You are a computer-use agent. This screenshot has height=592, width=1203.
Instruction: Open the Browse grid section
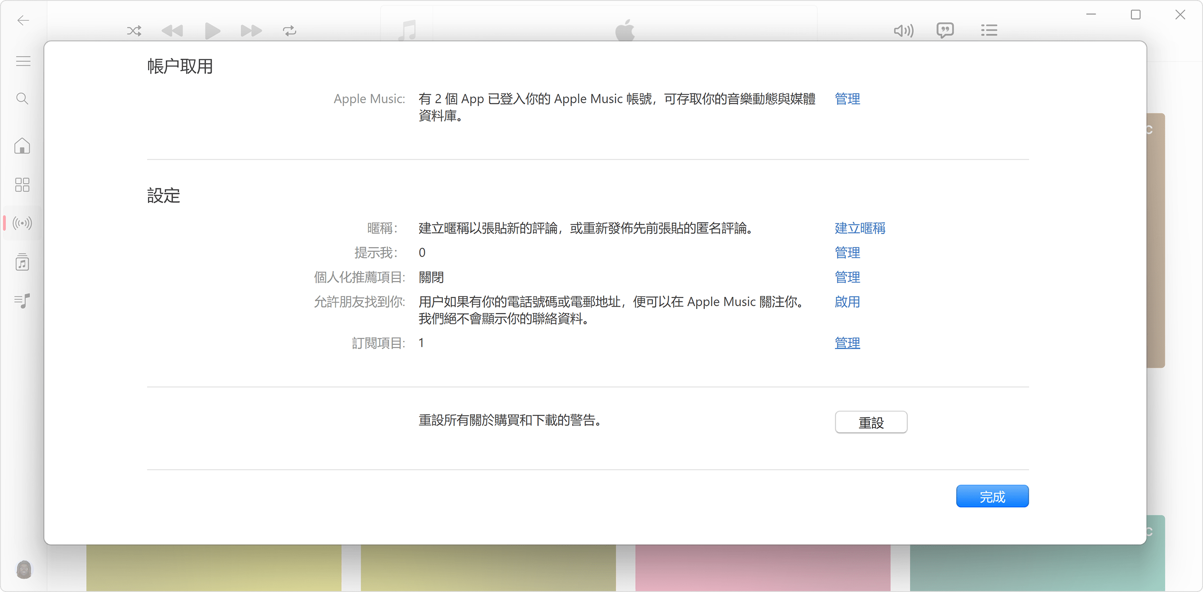(22, 185)
